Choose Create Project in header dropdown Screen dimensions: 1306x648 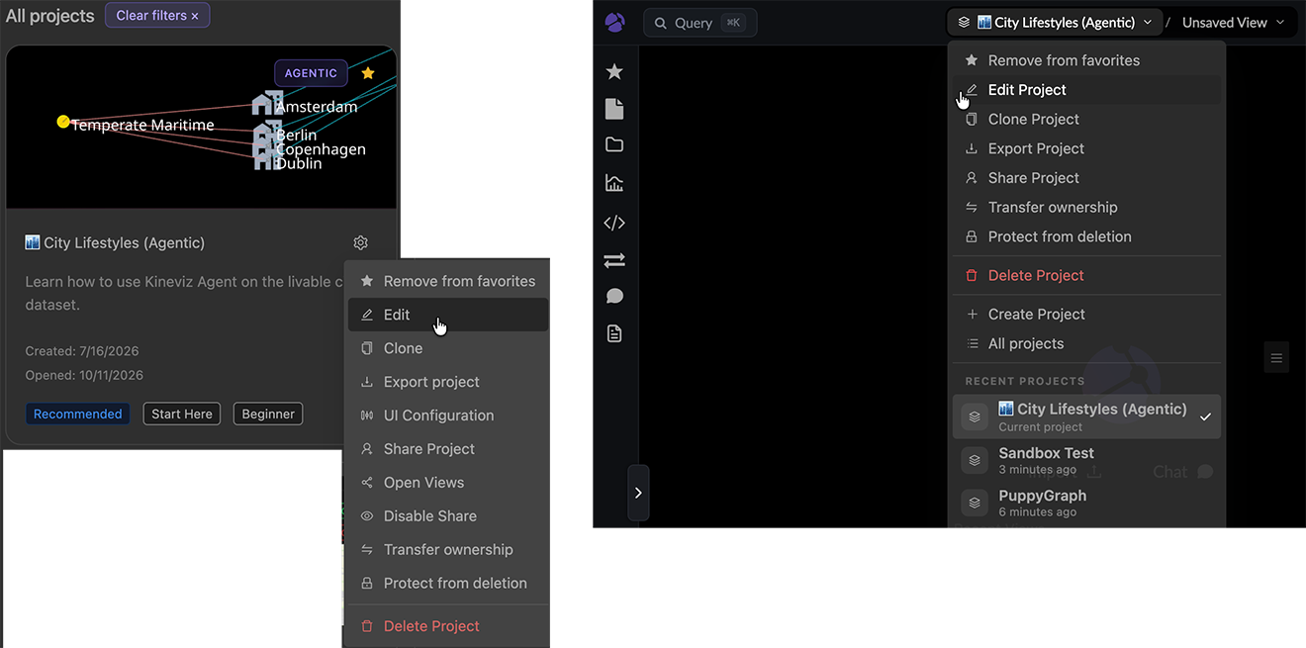(x=1086, y=315)
